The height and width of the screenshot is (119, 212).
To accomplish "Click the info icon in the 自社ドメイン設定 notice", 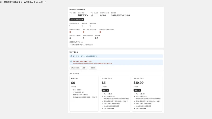I will [x=71, y=61].
